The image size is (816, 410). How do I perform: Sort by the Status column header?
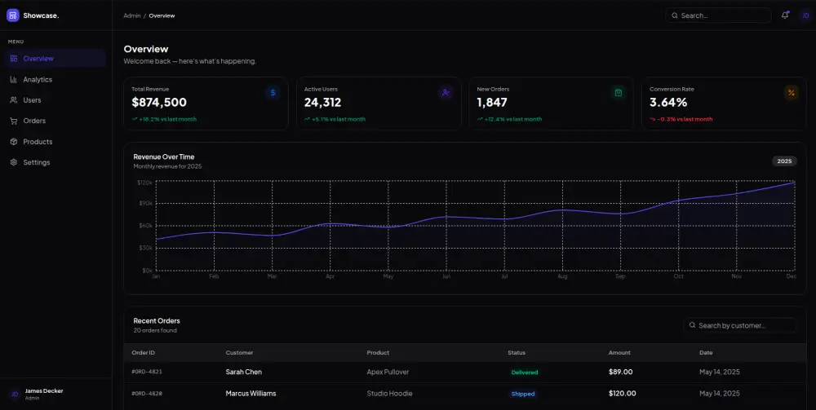point(517,352)
